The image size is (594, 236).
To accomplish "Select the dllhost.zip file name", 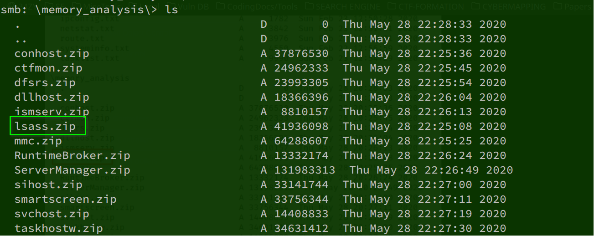I will [52, 97].
